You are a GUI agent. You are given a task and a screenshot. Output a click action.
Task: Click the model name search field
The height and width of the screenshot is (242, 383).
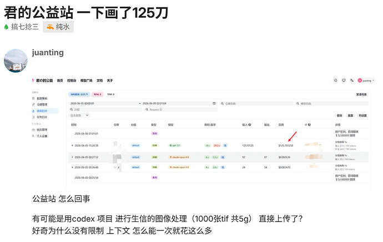coord(332,104)
